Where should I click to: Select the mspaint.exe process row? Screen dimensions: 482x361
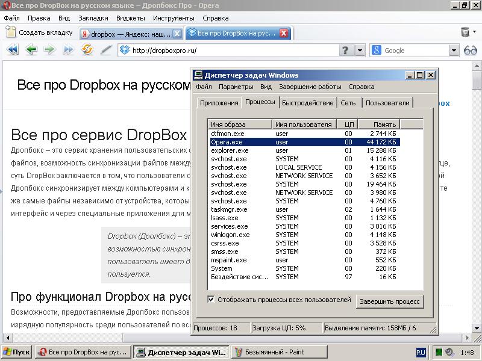305,260
